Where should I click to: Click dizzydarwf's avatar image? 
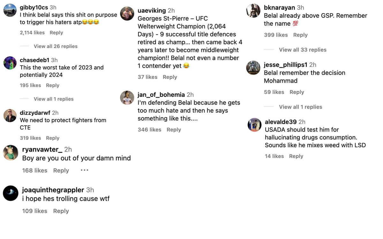pyautogui.click(x=10, y=115)
